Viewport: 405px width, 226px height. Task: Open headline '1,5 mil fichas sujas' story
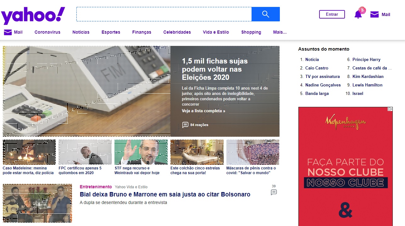(x=215, y=69)
